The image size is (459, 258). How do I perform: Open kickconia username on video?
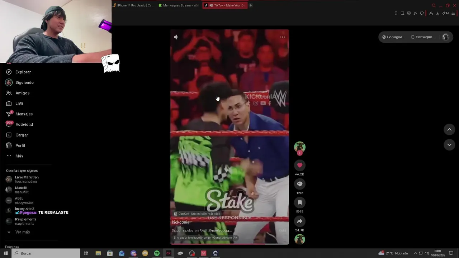180,222
